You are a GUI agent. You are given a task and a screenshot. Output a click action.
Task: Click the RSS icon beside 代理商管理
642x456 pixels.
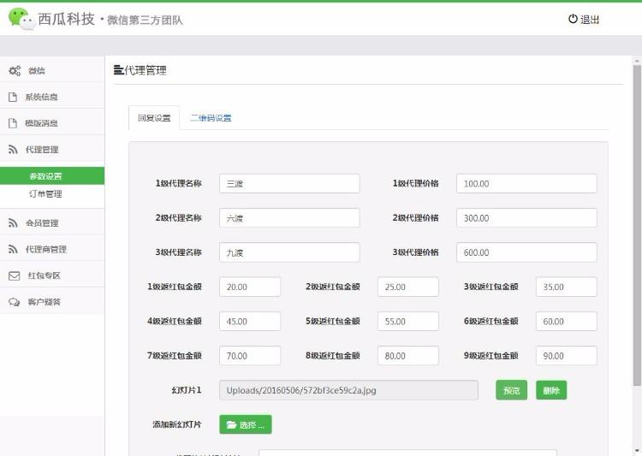(13, 249)
